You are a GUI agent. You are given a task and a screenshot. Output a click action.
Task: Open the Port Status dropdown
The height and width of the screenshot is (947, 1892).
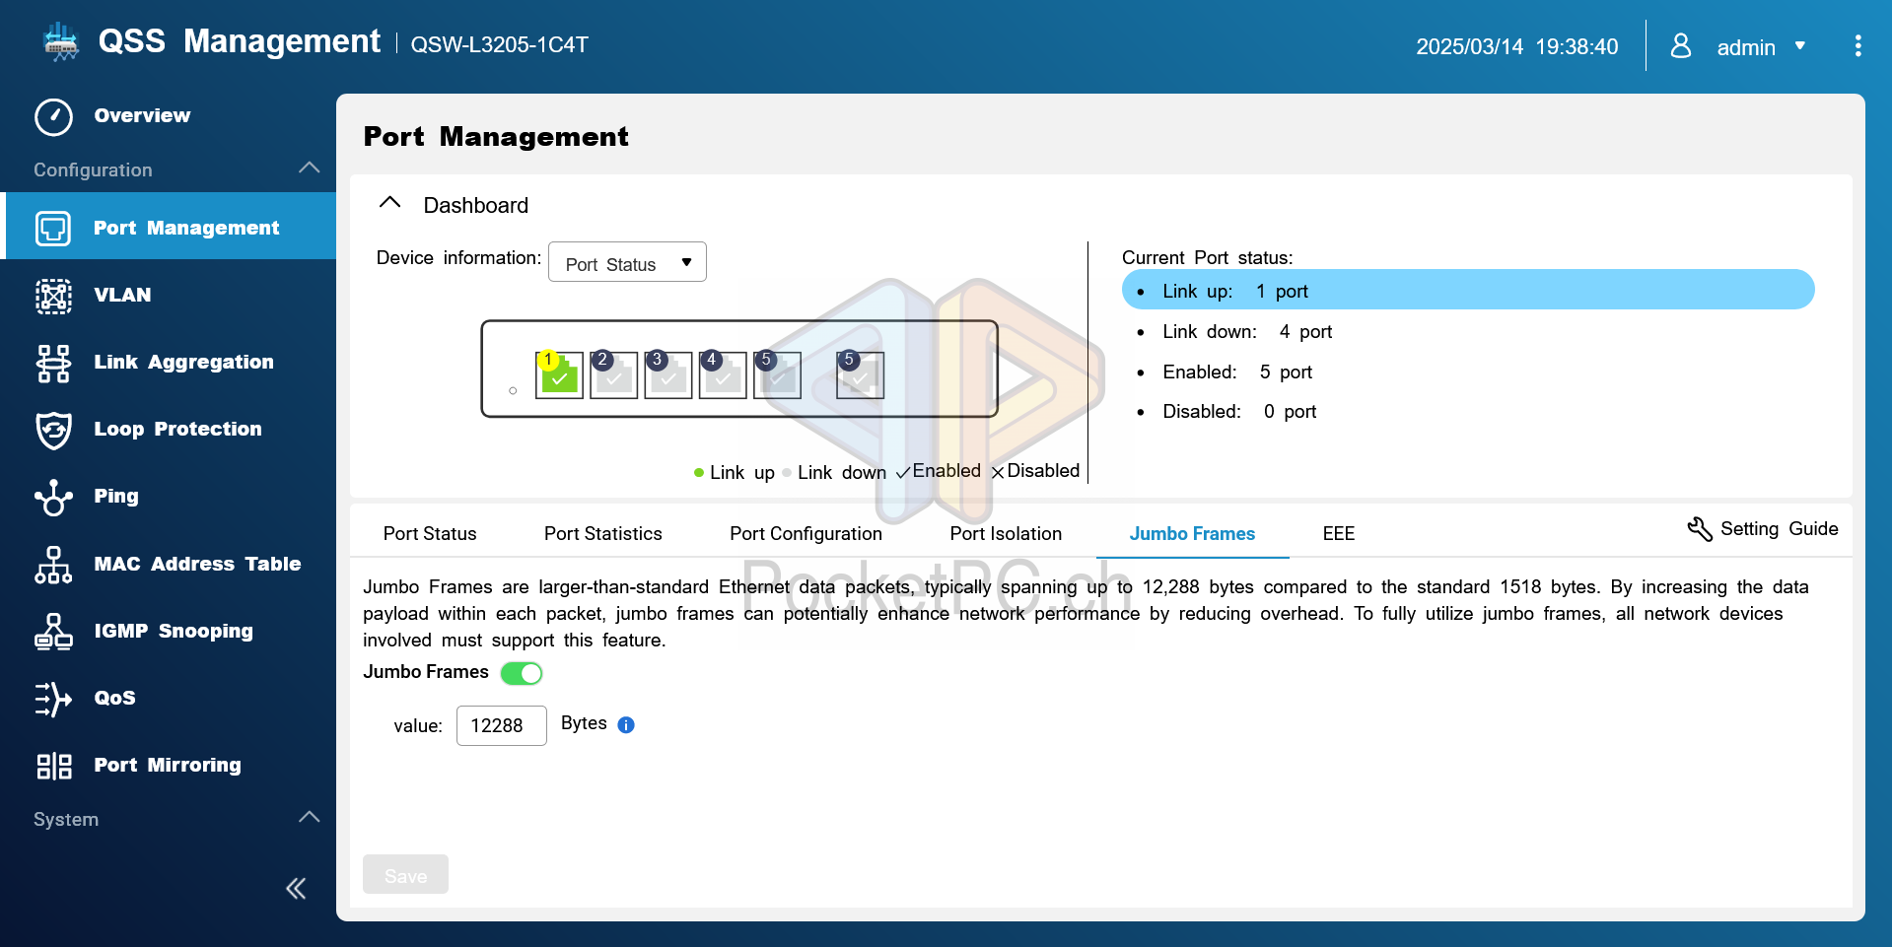point(627,263)
